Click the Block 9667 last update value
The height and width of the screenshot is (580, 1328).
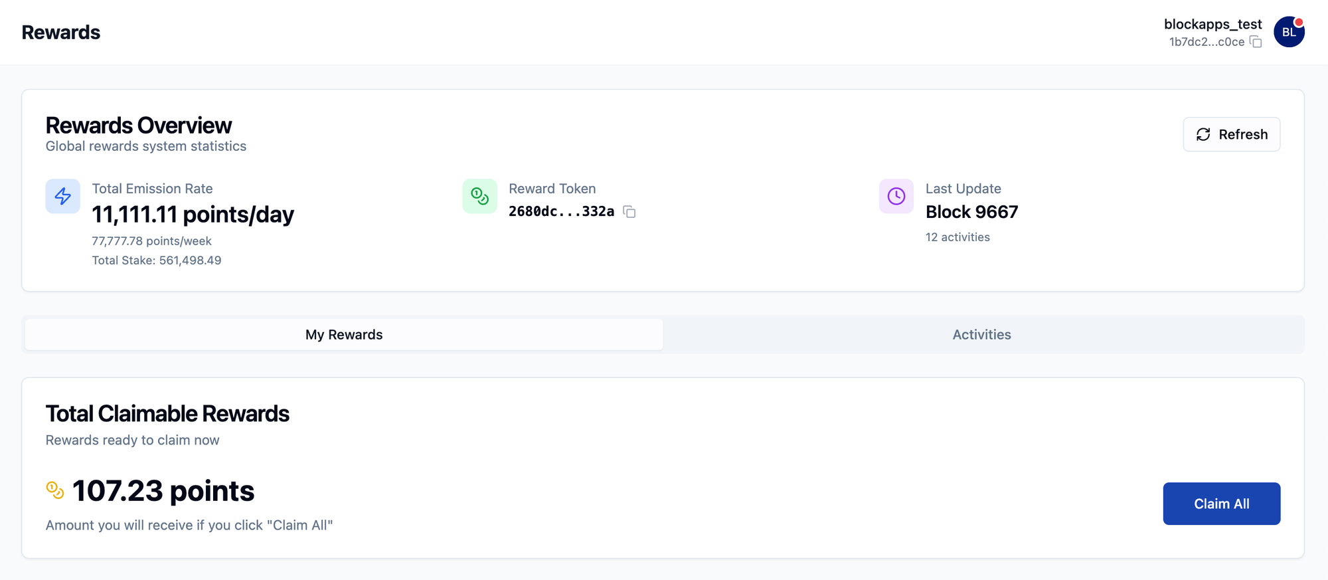tap(971, 212)
